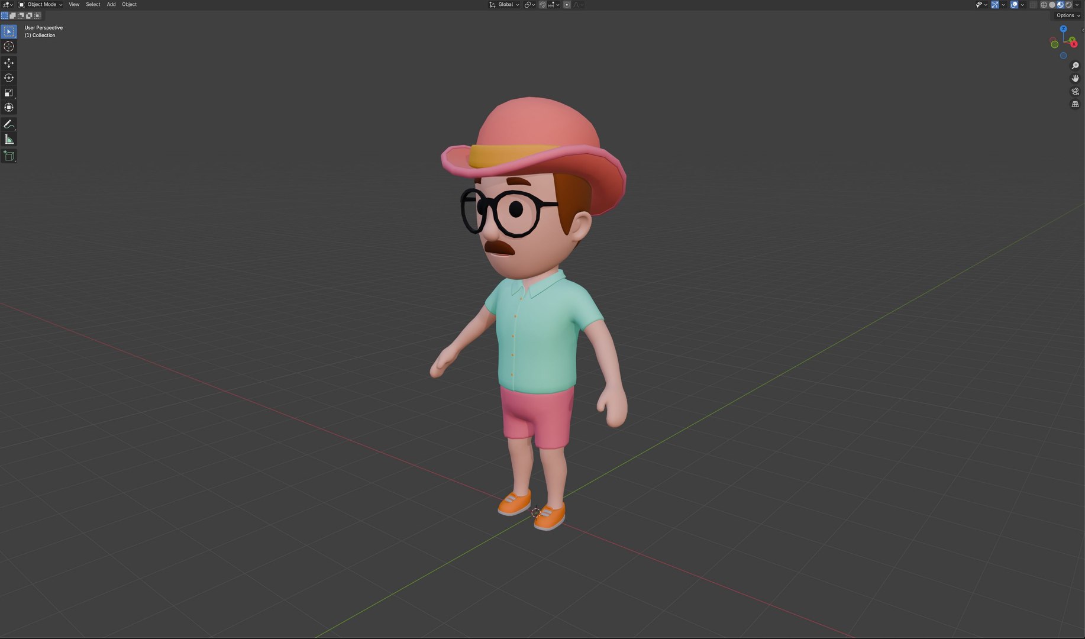Open the Select menu

coord(93,5)
